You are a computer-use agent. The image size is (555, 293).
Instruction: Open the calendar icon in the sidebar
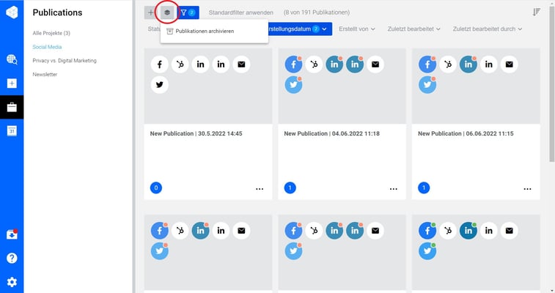pos(12,131)
